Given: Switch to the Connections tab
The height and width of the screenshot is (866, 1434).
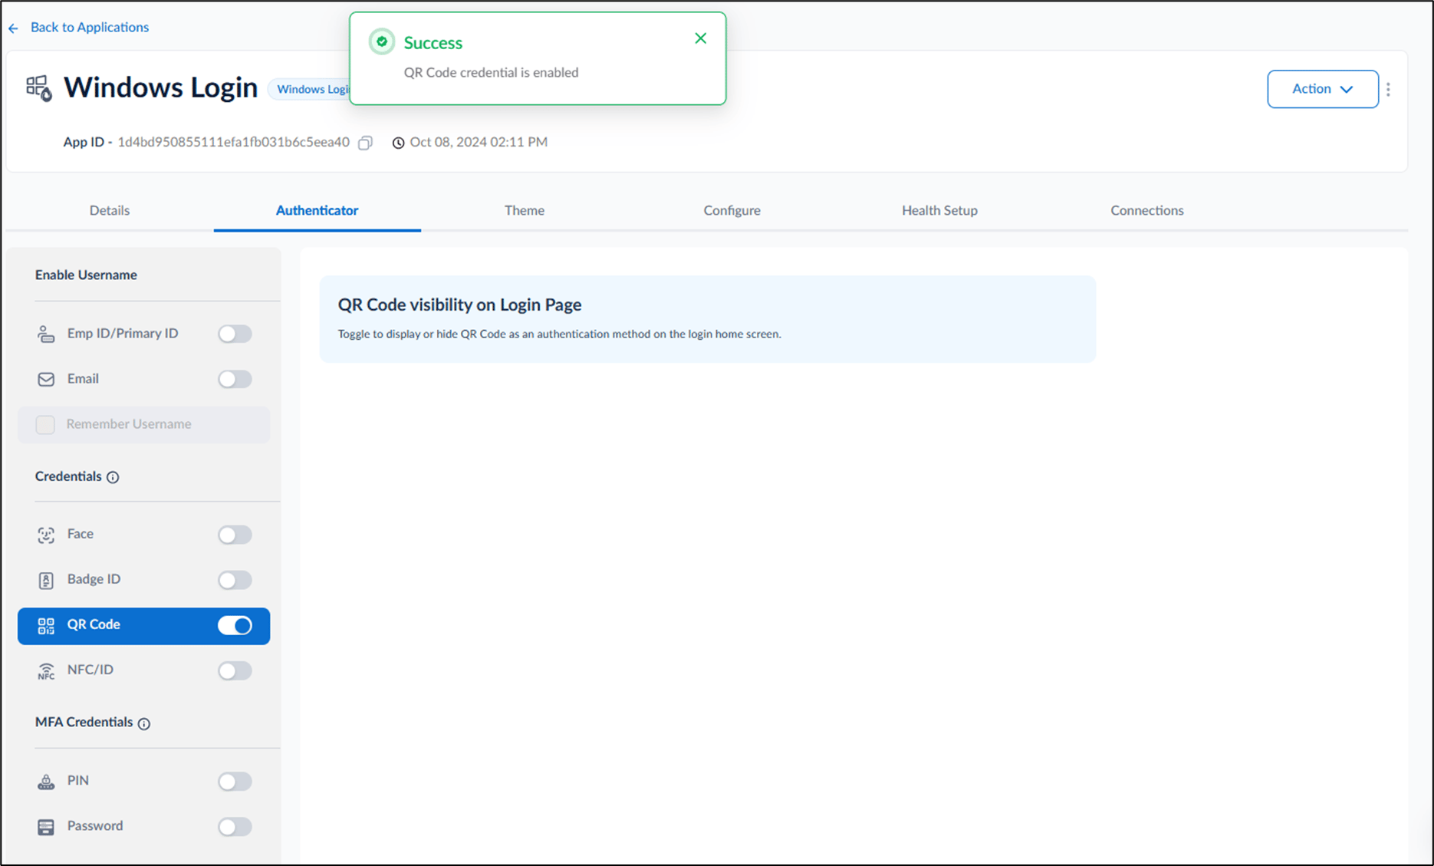Looking at the screenshot, I should [x=1146, y=210].
